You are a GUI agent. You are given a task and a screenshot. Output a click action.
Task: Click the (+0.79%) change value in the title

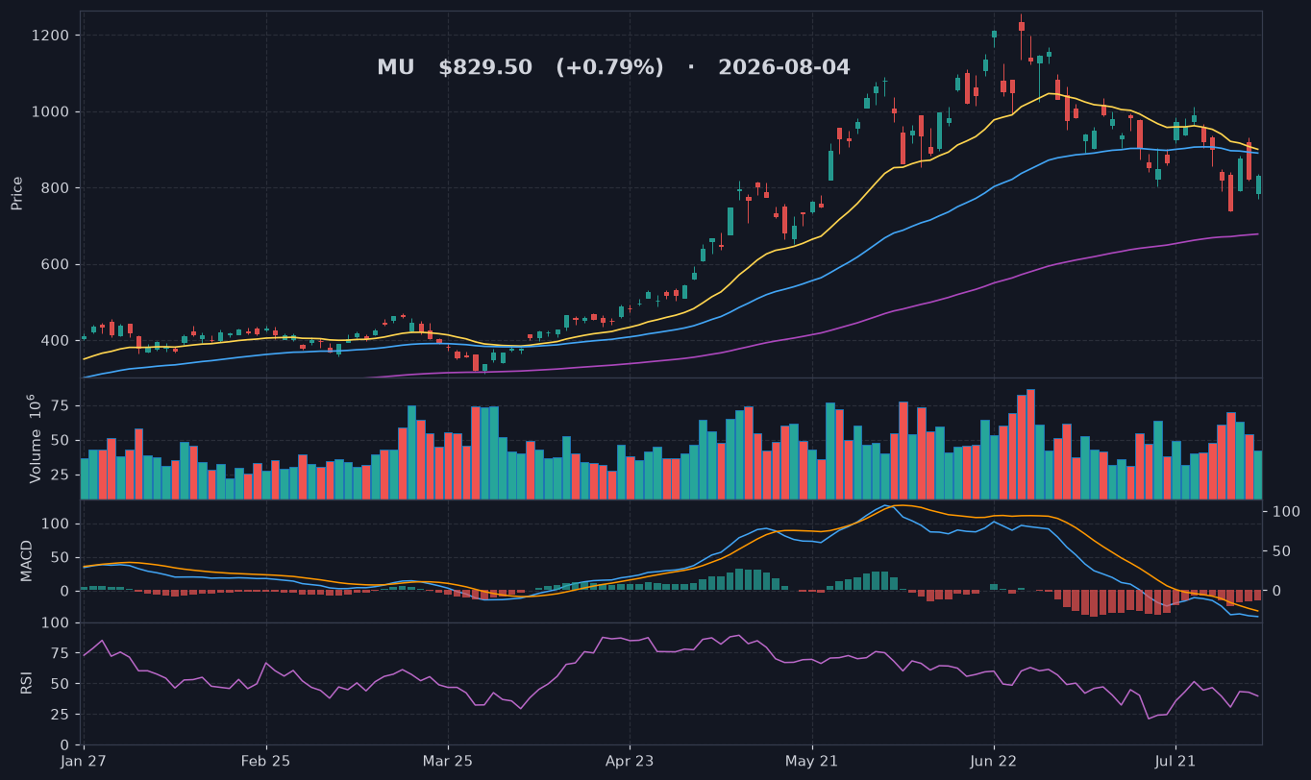[609, 68]
